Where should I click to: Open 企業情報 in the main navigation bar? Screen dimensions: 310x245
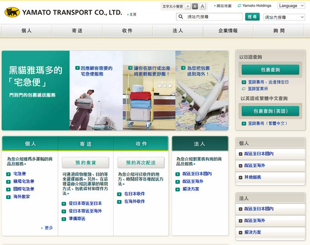[228, 30]
